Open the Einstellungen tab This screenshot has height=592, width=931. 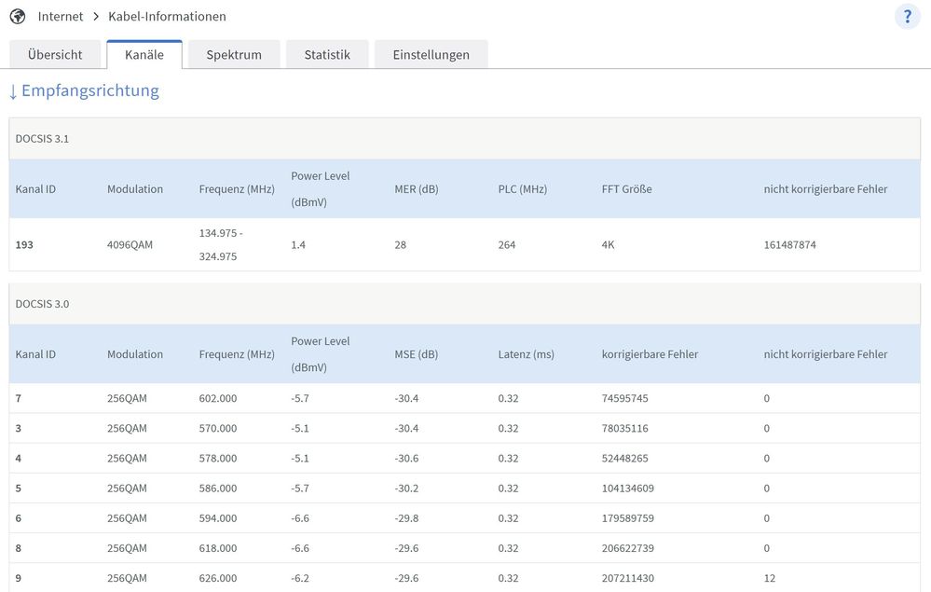[431, 55]
